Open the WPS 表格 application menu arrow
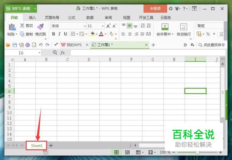This screenshot has width=232, height=160. (35, 9)
